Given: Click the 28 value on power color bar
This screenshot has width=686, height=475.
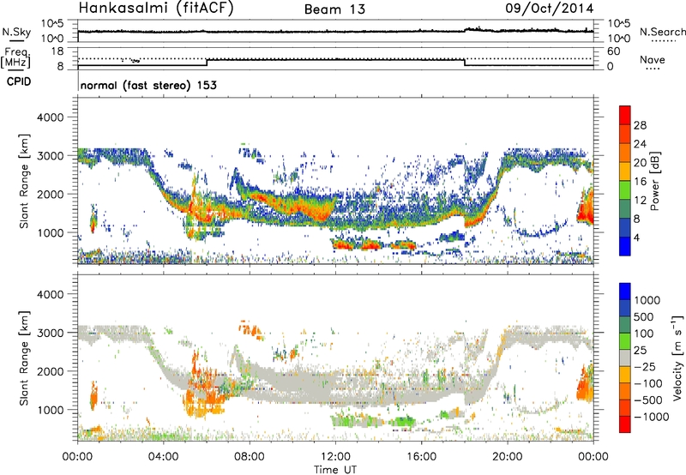Looking at the screenshot, I should click(x=640, y=125).
